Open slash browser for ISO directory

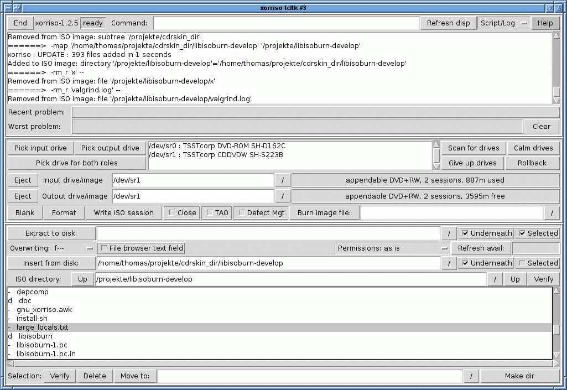[x=495, y=280]
